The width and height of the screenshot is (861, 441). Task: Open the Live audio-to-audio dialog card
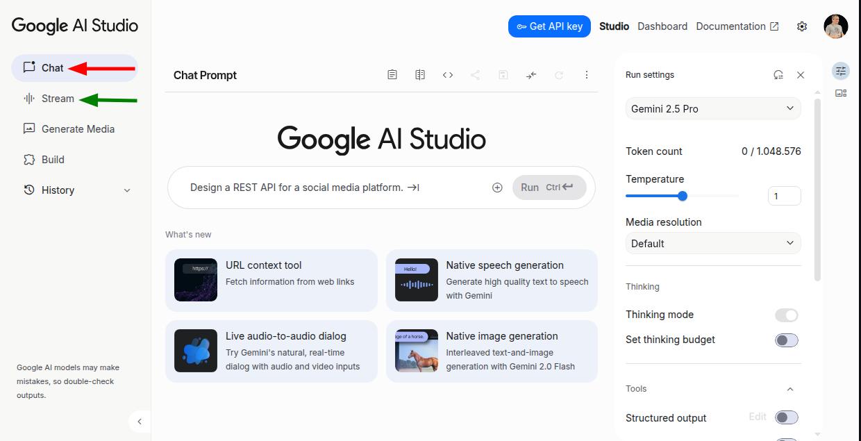[271, 351]
